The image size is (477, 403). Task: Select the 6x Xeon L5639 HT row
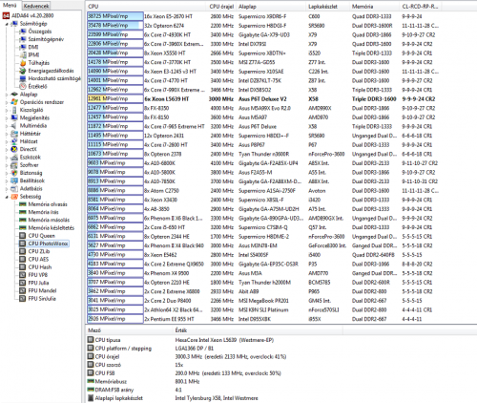coord(263,98)
